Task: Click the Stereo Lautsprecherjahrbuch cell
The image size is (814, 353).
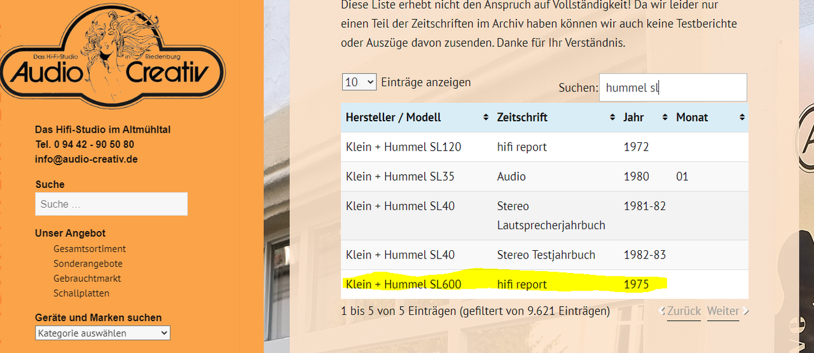Action: pyautogui.click(x=556, y=216)
